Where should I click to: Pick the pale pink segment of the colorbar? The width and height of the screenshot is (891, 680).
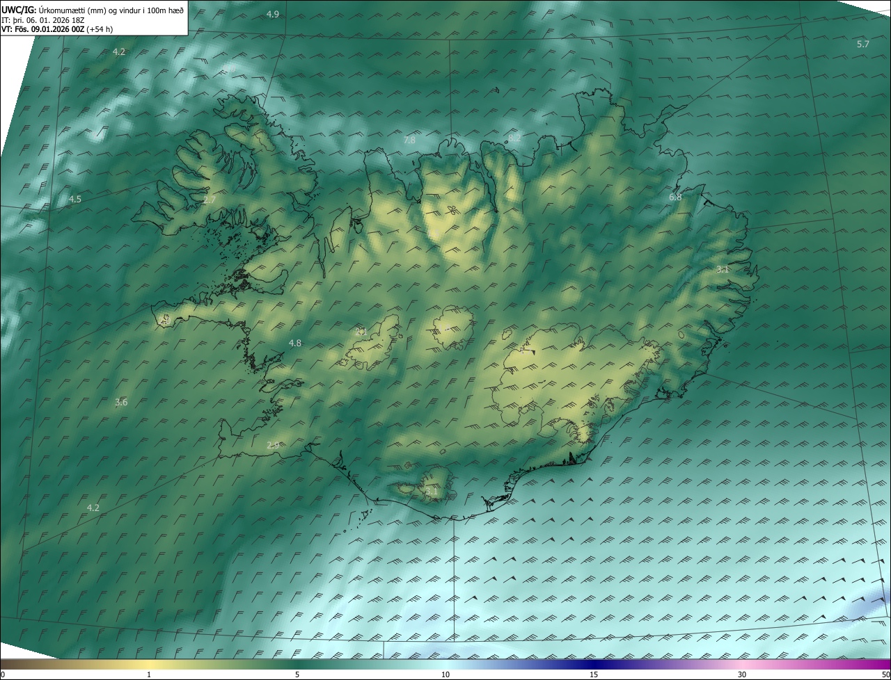(742, 665)
